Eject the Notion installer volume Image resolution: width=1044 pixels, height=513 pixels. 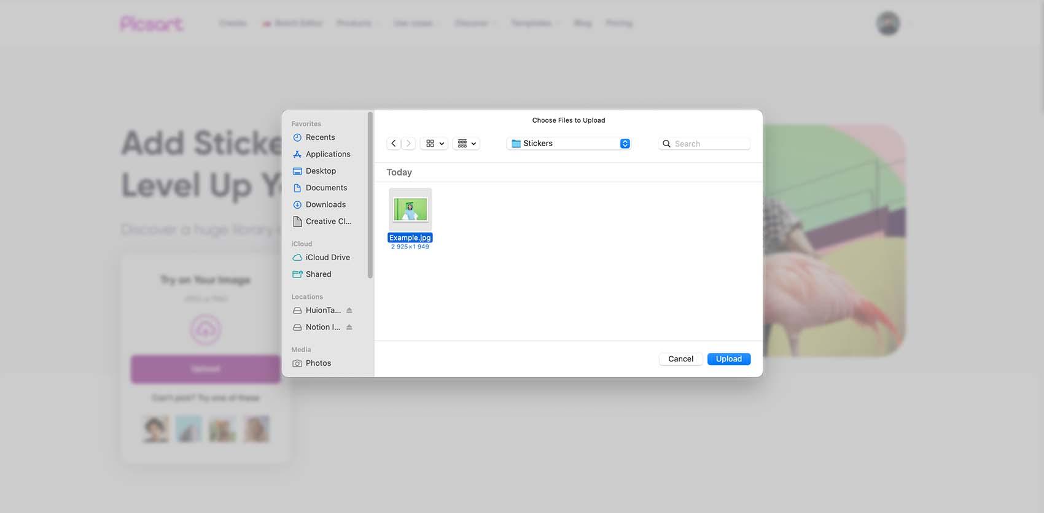point(349,327)
